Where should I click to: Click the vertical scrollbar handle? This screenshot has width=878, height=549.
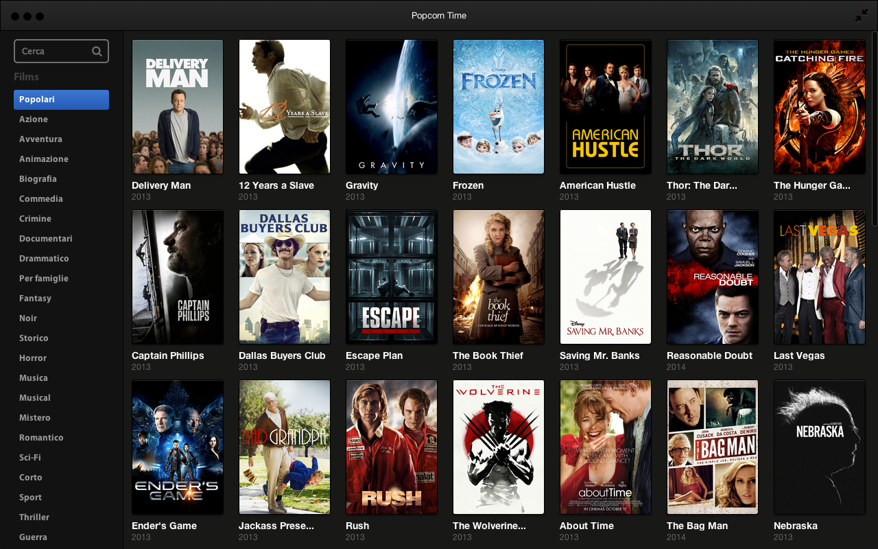(874, 129)
